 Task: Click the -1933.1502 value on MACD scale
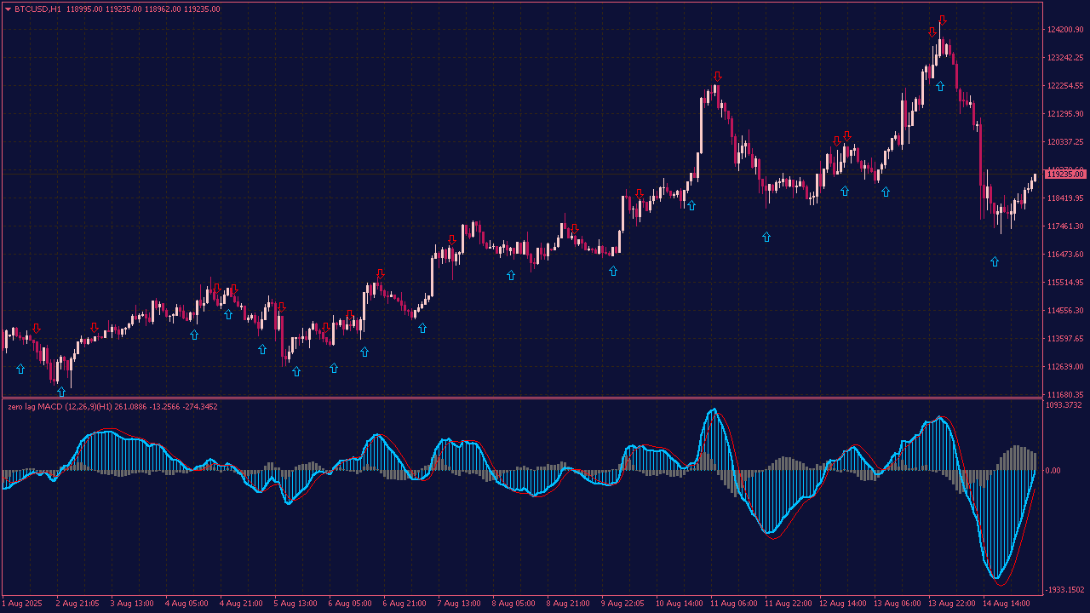point(1065,589)
